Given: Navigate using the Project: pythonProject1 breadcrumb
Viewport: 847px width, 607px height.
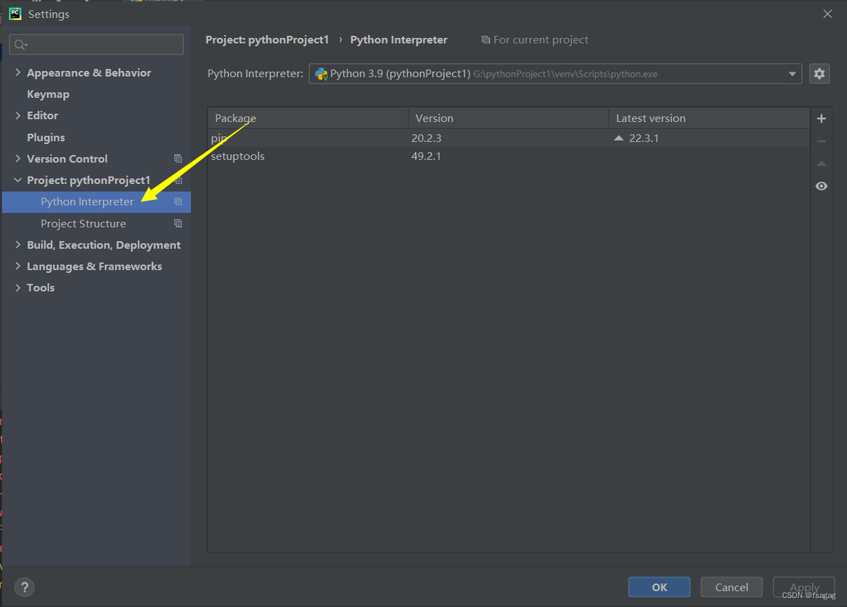Looking at the screenshot, I should coord(267,39).
